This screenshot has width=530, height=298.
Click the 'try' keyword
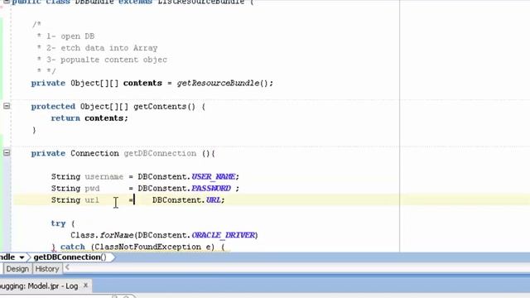(x=58, y=223)
